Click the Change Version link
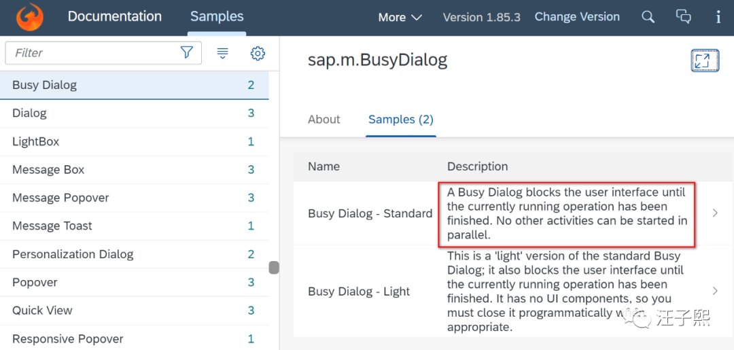This screenshot has width=734, height=350. click(577, 17)
